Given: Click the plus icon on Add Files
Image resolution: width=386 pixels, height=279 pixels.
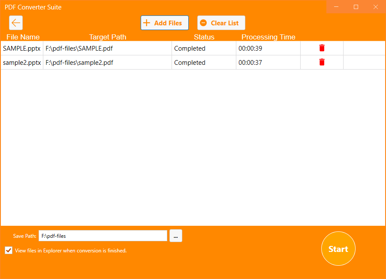Looking at the screenshot, I should pos(148,22).
